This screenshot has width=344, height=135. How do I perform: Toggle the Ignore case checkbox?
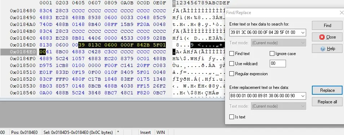pos(272,54)
